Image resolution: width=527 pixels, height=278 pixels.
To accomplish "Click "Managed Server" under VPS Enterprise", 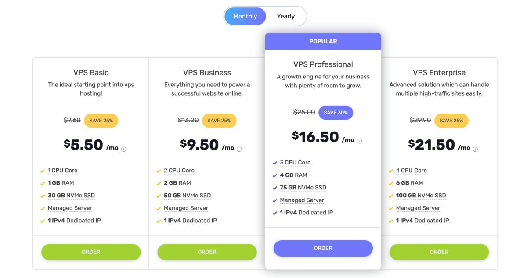I will [x=418, y=208].
